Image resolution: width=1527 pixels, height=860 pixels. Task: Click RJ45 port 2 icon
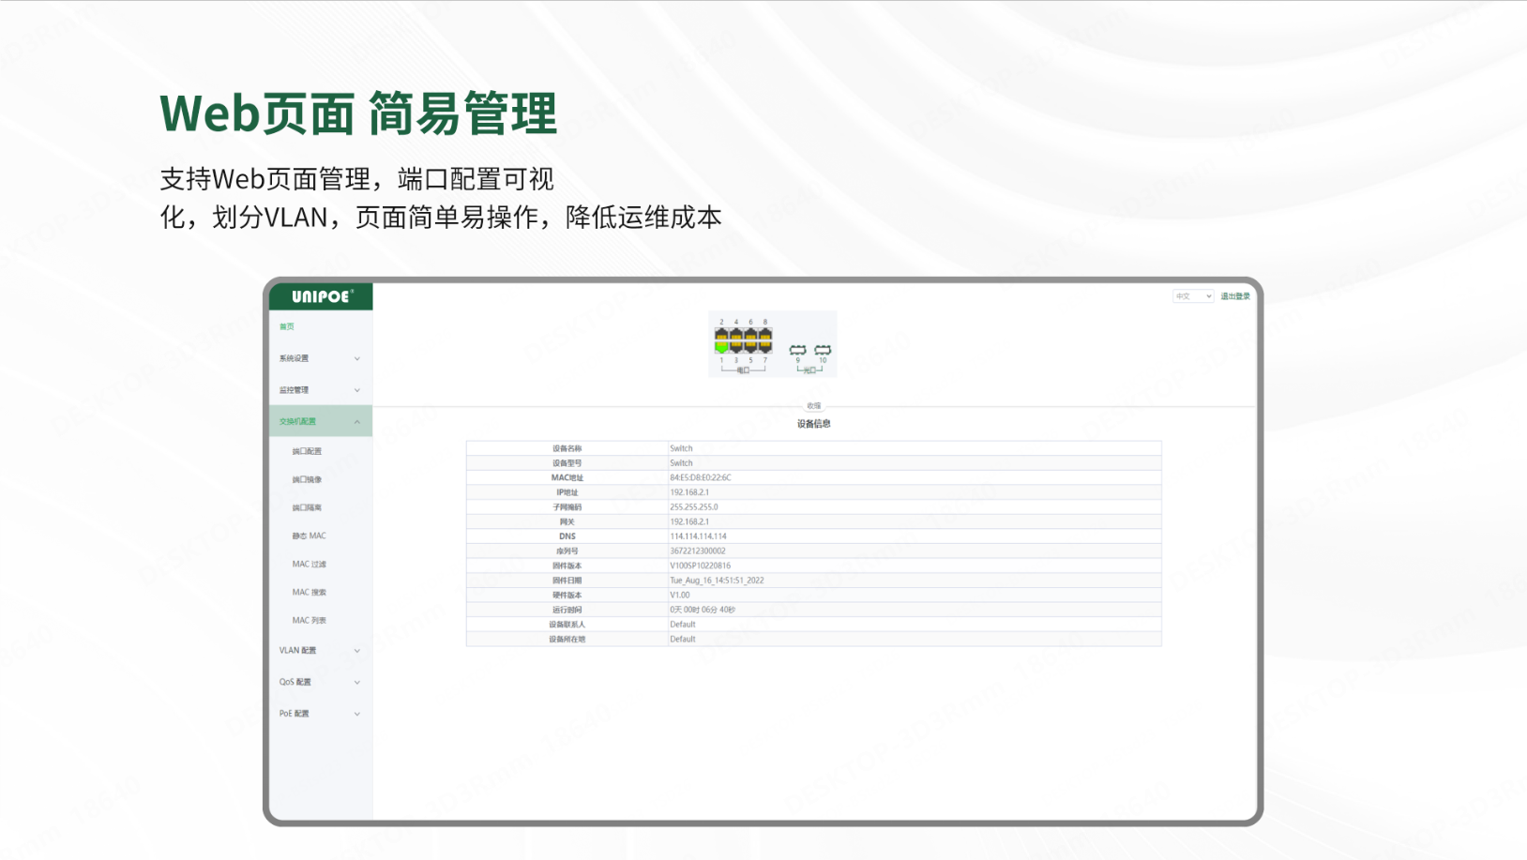pos(721,333)
